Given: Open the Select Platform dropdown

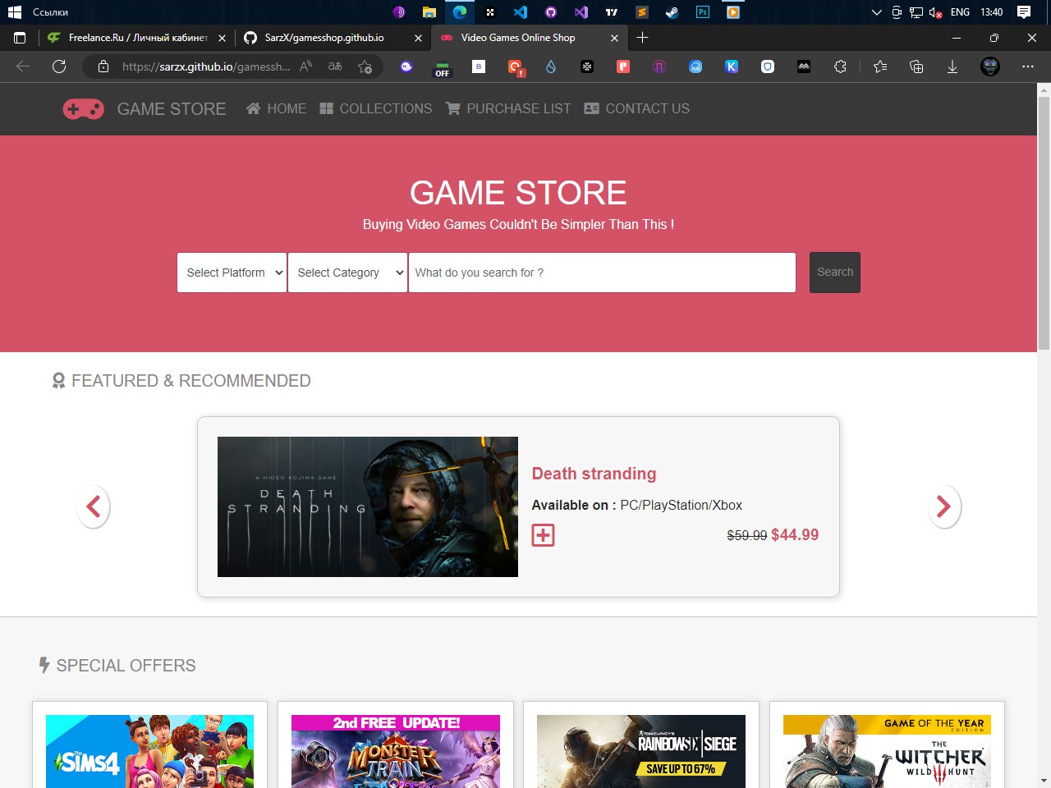Looking at the screenshot, I should (x=232, y=273).
